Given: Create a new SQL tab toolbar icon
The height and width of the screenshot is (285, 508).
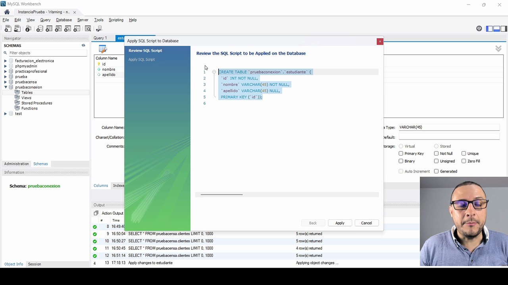Looking at the screenshot, I should pos(8,28).
